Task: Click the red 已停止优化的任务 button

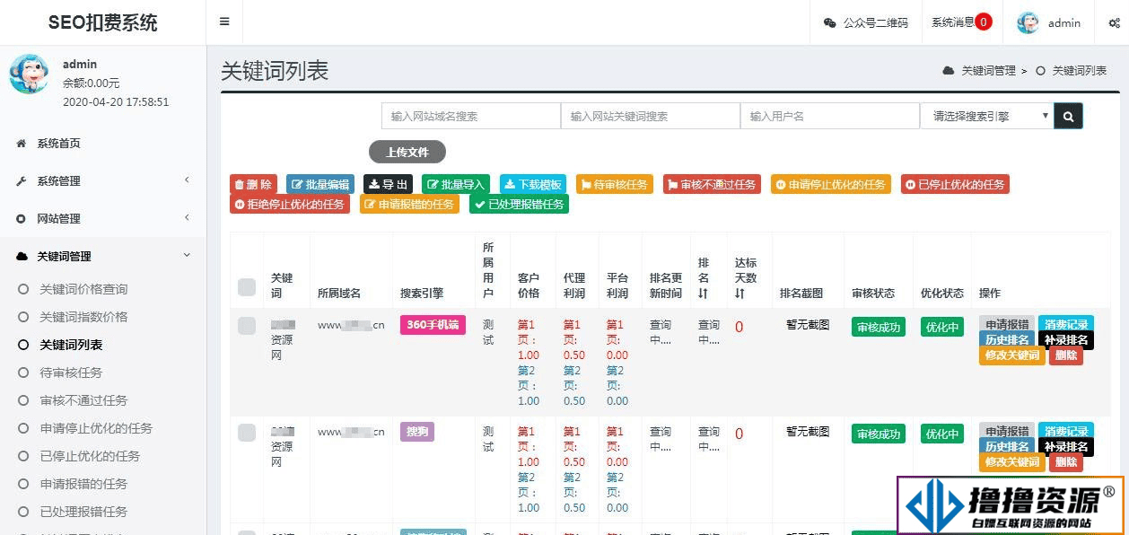Action: coord(955,184)
